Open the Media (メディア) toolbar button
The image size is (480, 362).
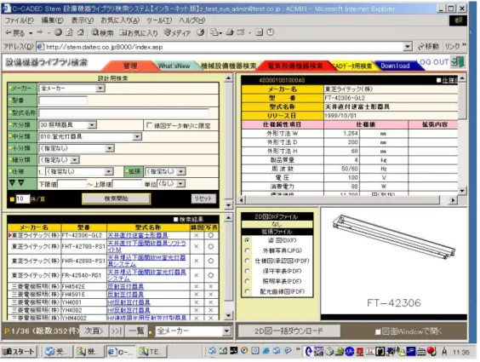tap(177, 32)
